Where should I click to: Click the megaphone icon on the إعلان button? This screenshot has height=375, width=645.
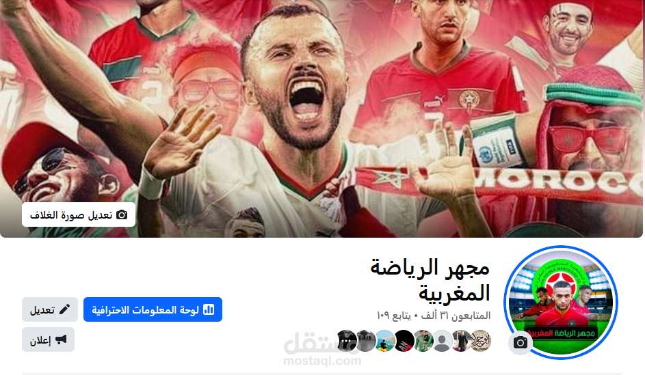click(61, 339)
